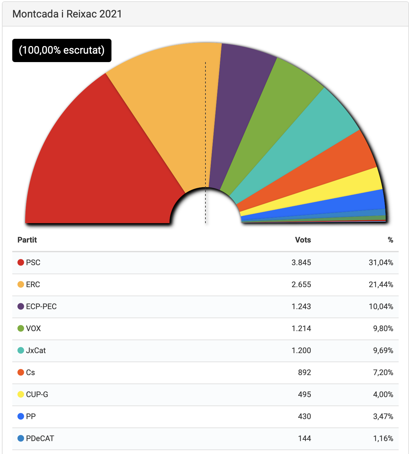The image size is (409, 454).
Task: Click the Cs party row label
Action: (x=30, y=372)
